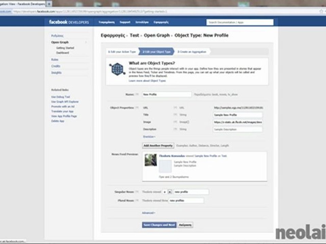Click the Title value field Sample New Profile
Viewport: 326px width, 244px height.
pos(238,115)
